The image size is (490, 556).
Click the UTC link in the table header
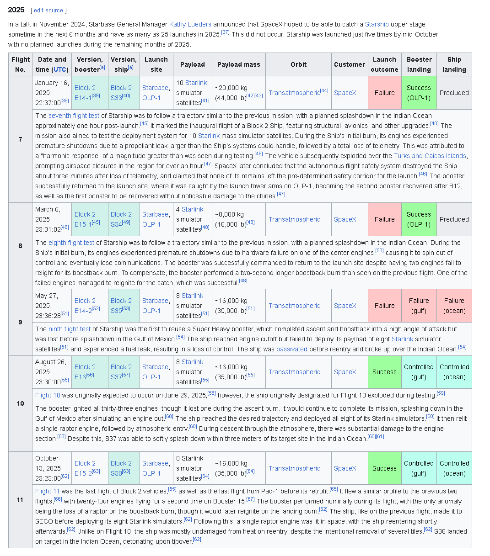click(x=59, y=69)
